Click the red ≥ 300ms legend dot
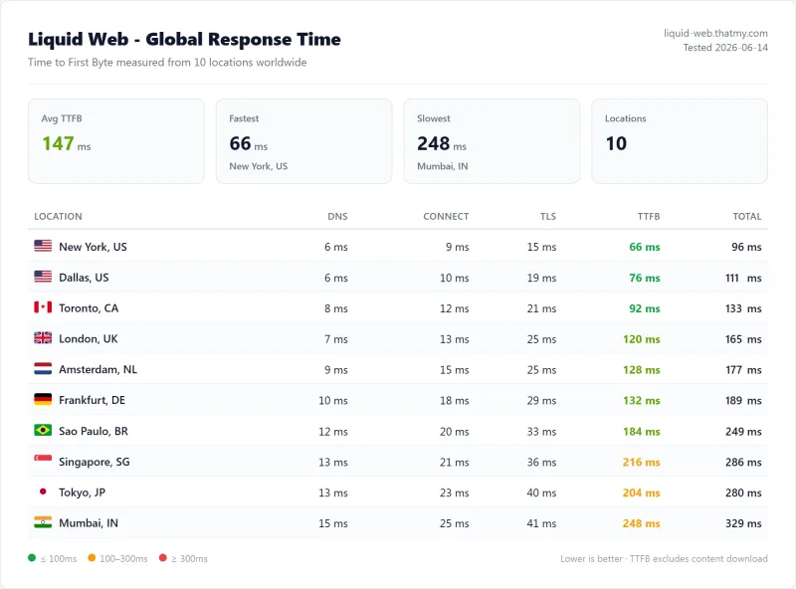Screen dimensions: 796x589 (162, 558)
